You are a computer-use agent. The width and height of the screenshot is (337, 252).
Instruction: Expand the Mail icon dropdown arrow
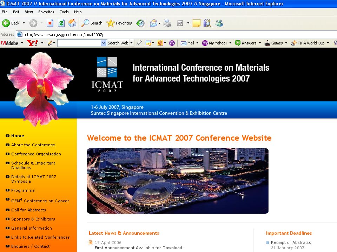(159, 23)
